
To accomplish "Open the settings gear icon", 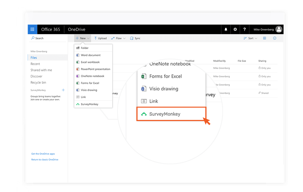I will (235, 29).
